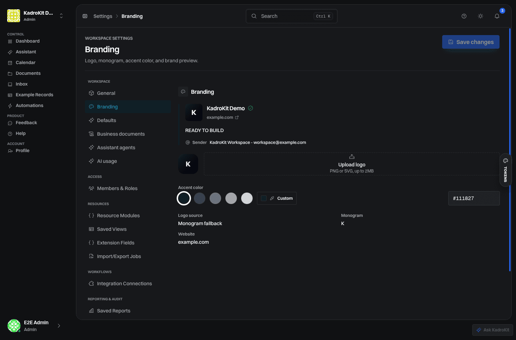Click the Profile user icon
516x340 pixels.
click(10, 151)
